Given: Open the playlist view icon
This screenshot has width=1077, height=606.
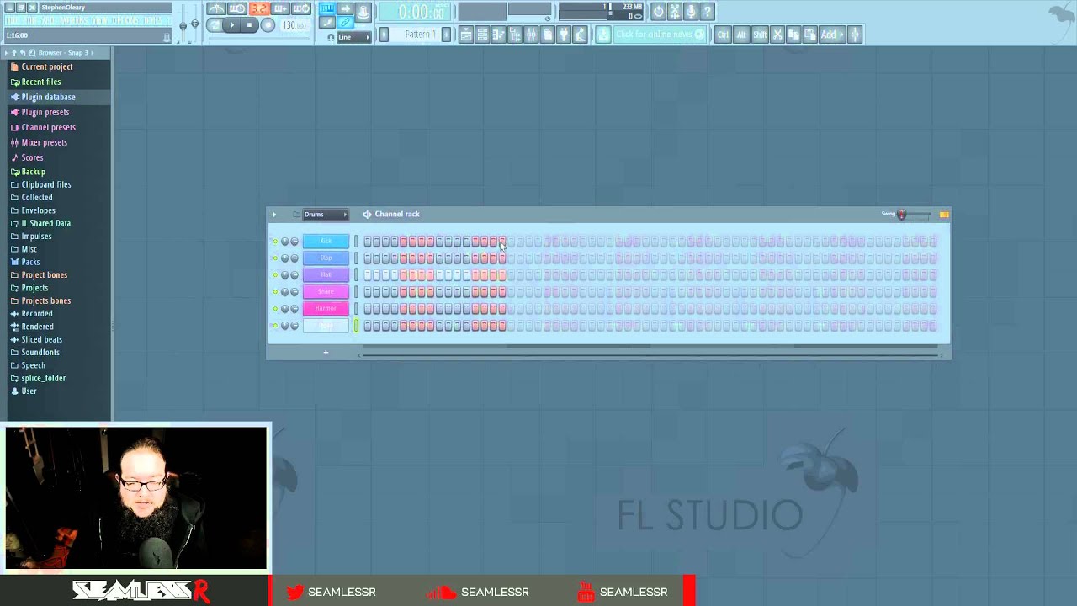Looking at the screenshot, I should (x=465, y=35).
